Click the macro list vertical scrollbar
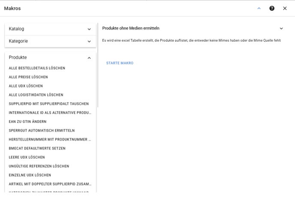295x198 pixels. 98,65
